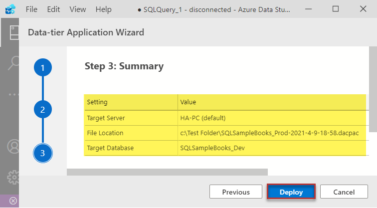This screenshot has height=208, width=377.
Task: Open the File menu
Action: click(x=31, y=9)
